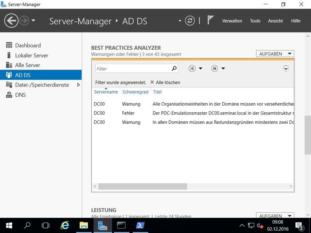Open the notifications flag
This screenshot has height=233, width=311.
[x=210, y=21]
